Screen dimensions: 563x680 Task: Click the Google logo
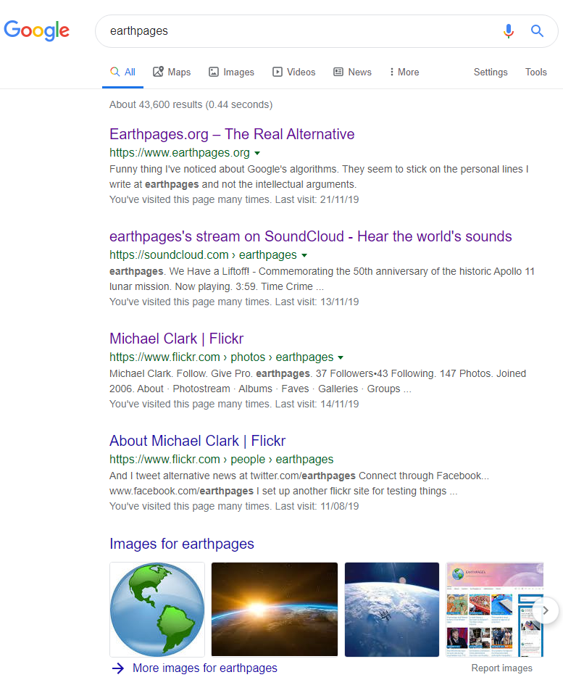pos(36,30)
